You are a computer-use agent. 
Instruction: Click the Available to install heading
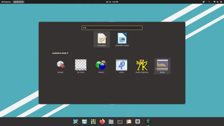pyautogui.click(x=60, y=53)
